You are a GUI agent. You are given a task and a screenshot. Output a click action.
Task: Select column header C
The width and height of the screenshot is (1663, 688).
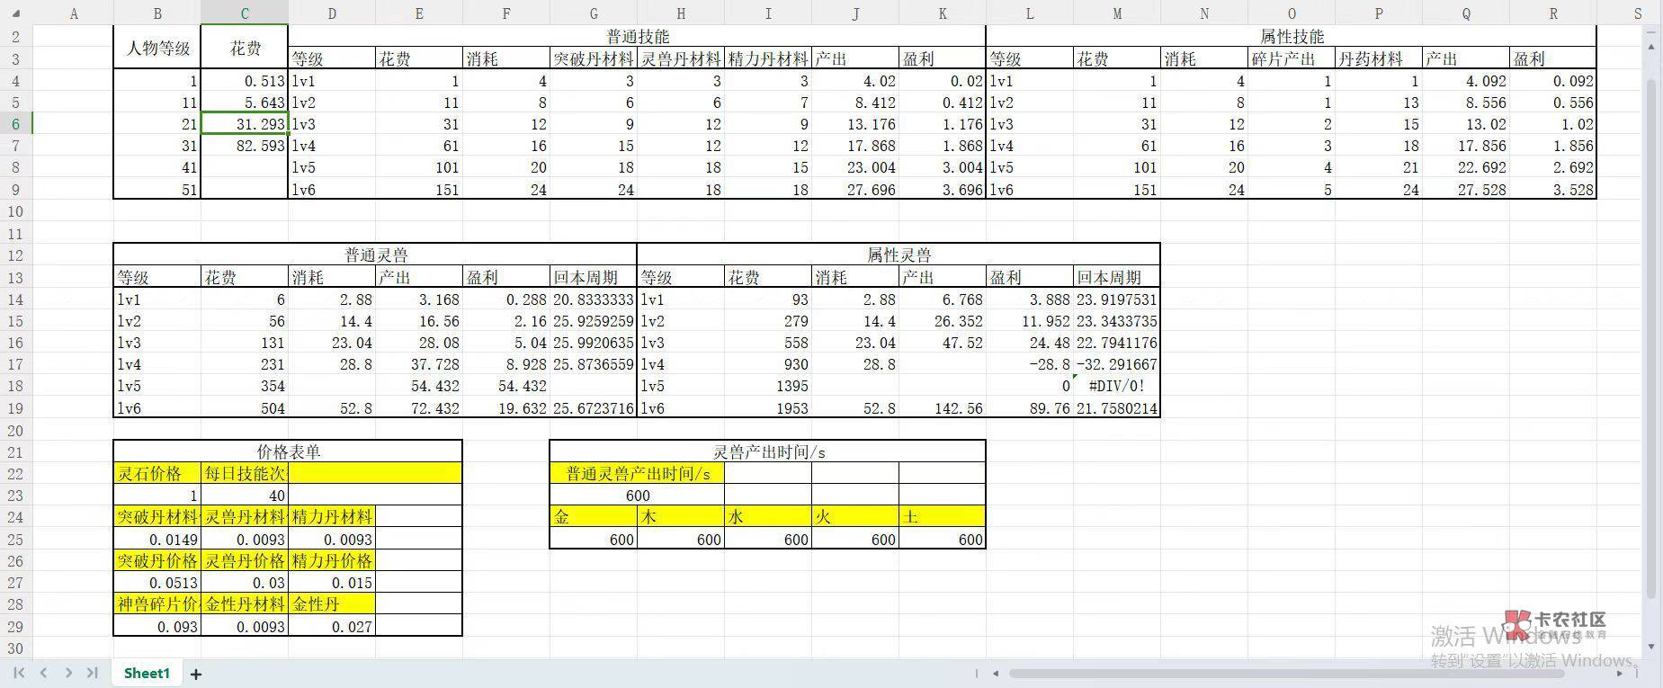245,13
